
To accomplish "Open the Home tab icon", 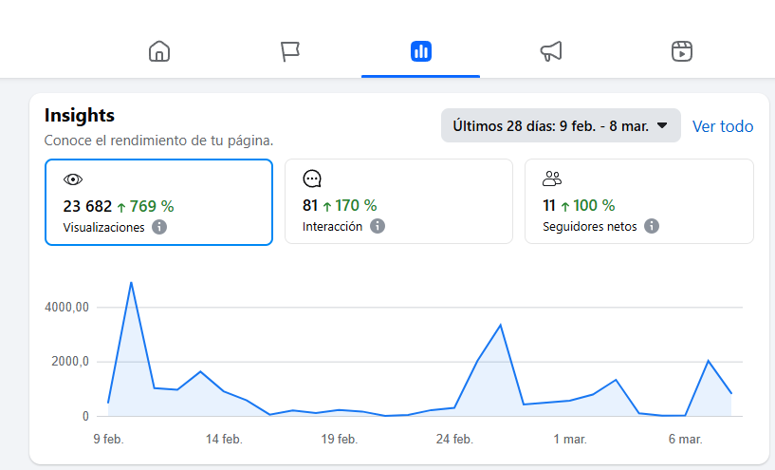I will tap(159, 51).
